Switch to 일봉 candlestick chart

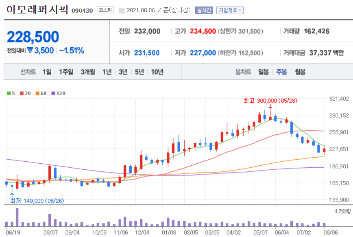pyautogui.click(x=264, y=72)
